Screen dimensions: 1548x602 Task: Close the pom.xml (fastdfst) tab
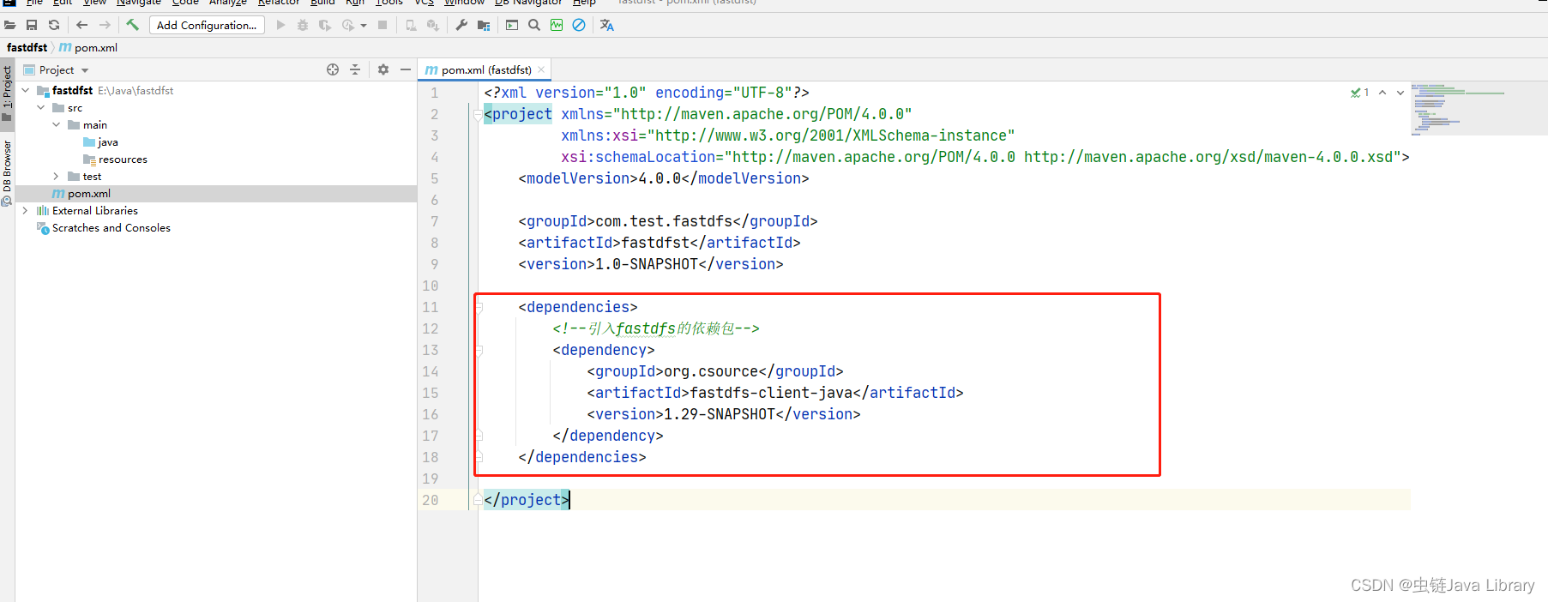pos(541,69)
